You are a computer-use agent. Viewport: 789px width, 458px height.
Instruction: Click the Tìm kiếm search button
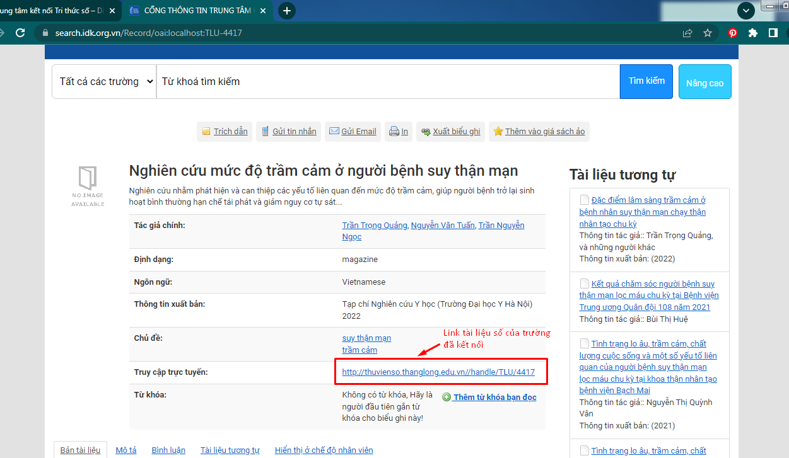tap(646, 81)
